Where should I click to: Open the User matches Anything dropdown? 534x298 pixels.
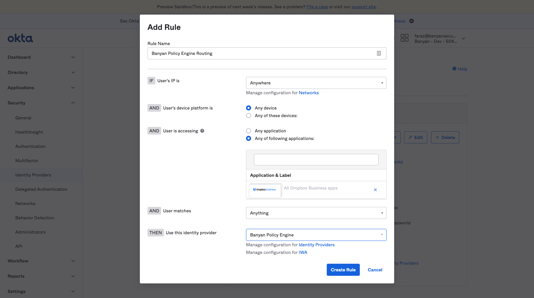316,213
